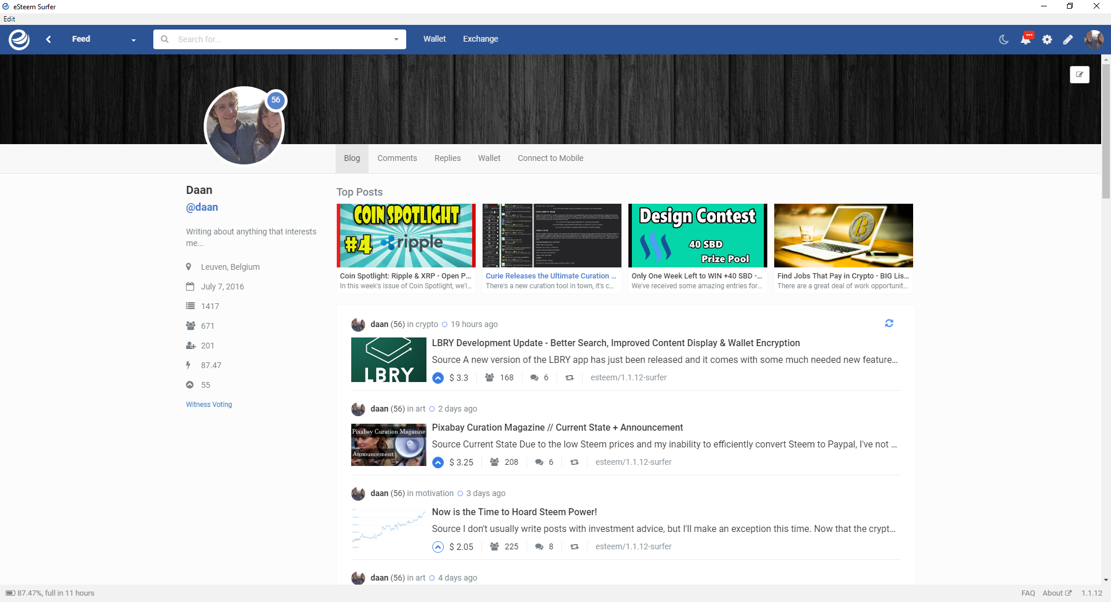Open the user avatar menu in navbar
Viewport: 1111px width, 602px height.
tap(1094, 39)
